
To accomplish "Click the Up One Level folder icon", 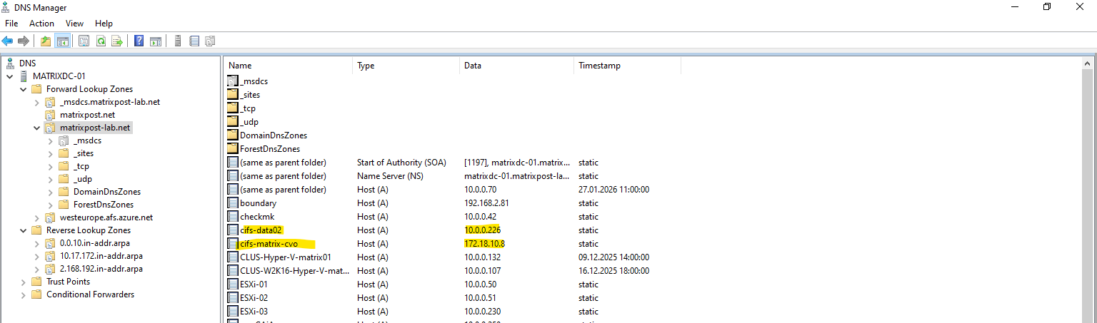I will [46, 41].
